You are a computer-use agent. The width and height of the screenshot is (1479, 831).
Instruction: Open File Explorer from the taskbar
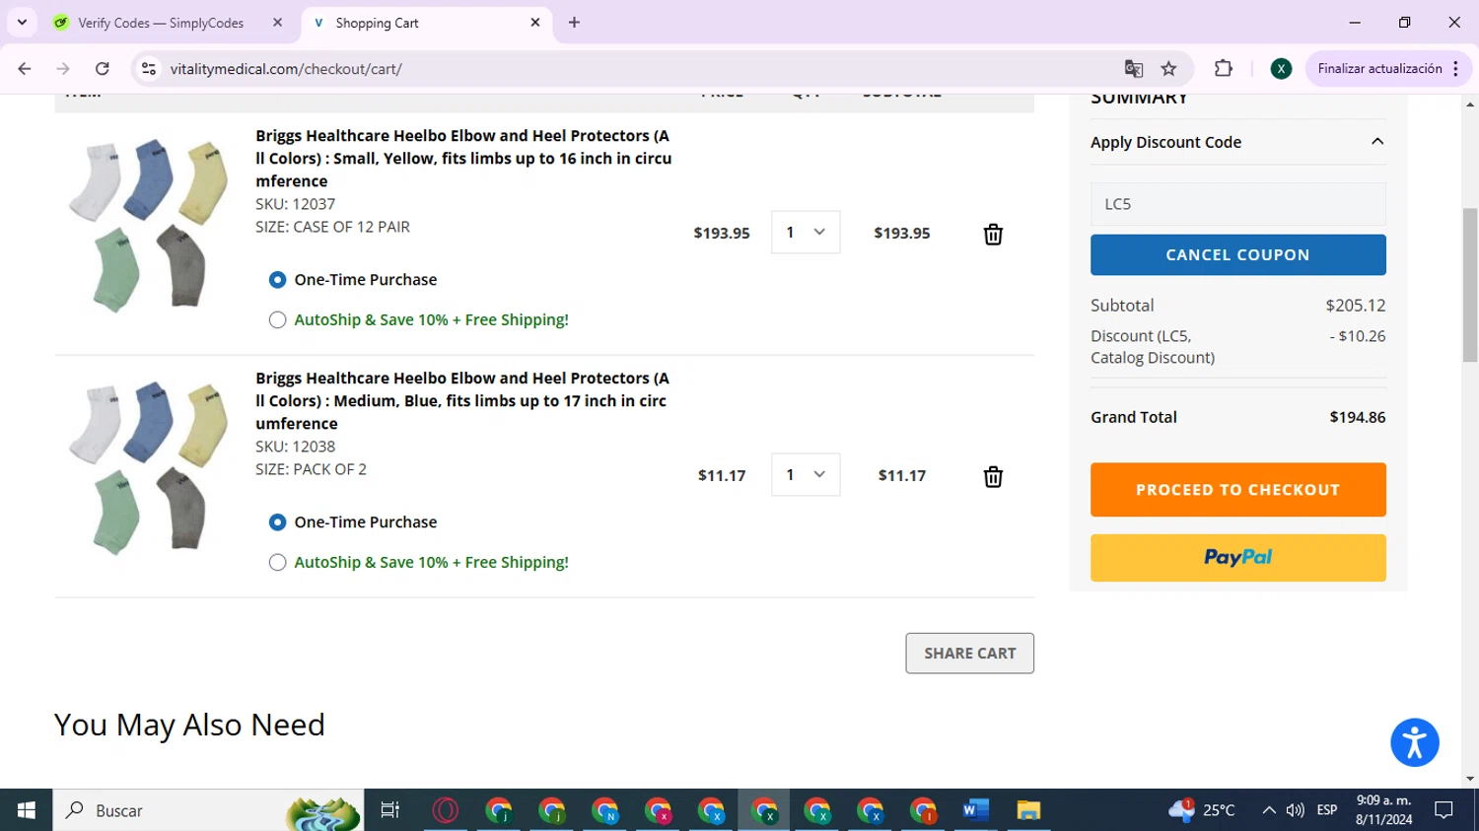1028,810
